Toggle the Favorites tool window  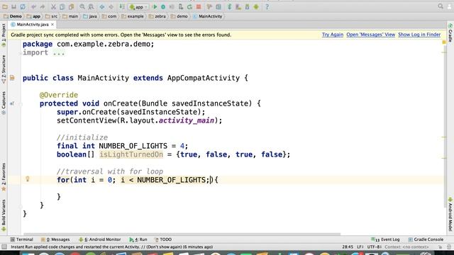[x=4, y=177]
